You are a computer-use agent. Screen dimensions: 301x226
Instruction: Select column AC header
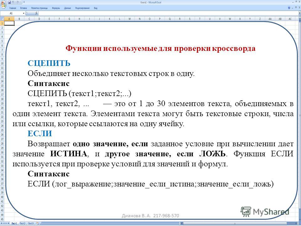pyautogui.click(x=290, y=19)
